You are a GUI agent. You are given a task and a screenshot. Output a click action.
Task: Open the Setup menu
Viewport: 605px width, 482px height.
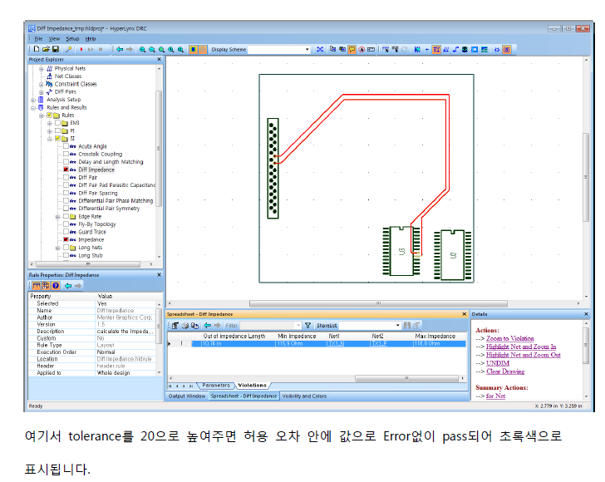click(x=72, y=38)
